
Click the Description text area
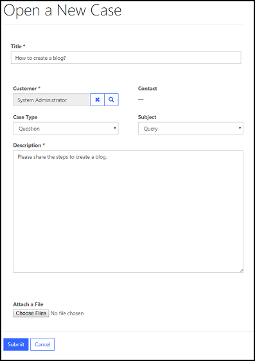(x=128, y=211)
